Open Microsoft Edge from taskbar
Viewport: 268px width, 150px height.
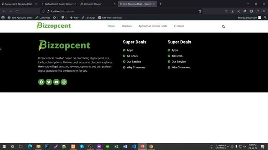(30, 146)
